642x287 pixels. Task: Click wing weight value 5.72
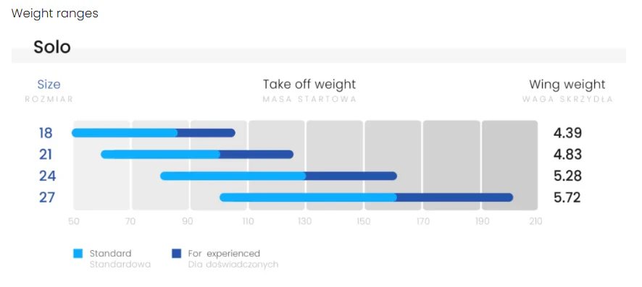567,197
